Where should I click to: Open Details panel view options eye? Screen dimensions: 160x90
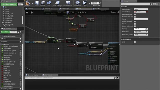point(157,4)
